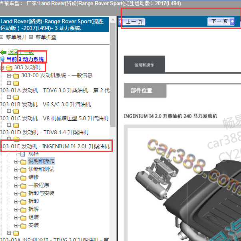241x241 pixels.
Task: Click folder icon of 组装
Action: click(23, 218)
